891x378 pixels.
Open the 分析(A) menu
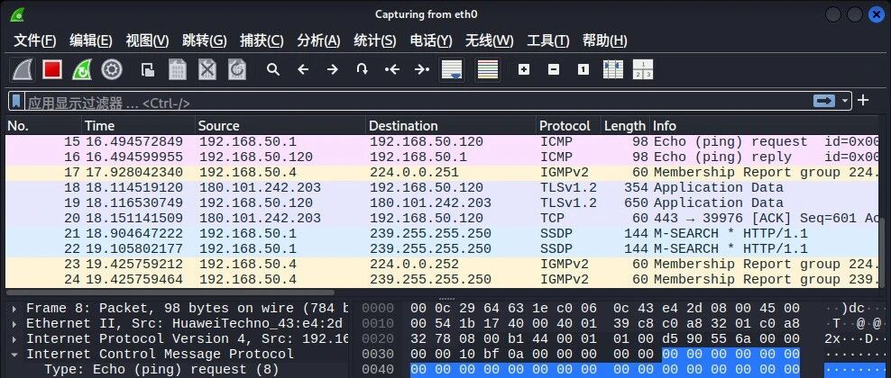318,40
